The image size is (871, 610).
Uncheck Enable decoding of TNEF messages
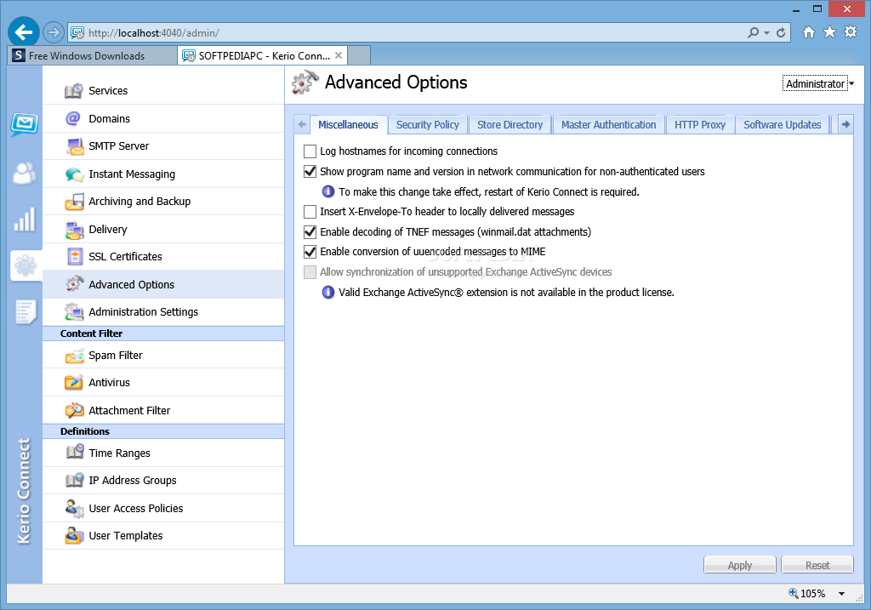(310, 231)
